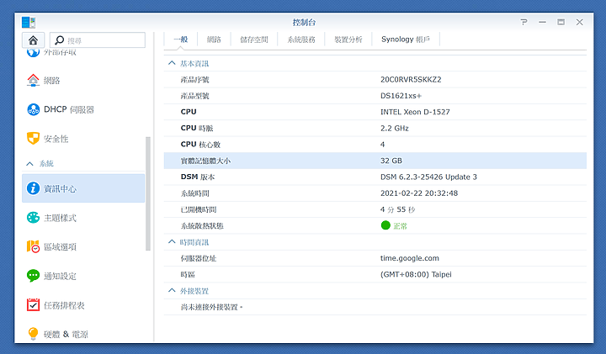This screenshot has width=606, height=354.
Task: Click the CPU 核心數 label
Action: tap(200, 145)
